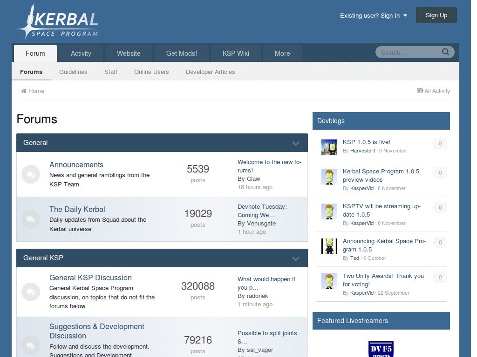The width and height of the screenshot is (477, 357).
Task: Collapse the General KSP category section
Action: (296, 258)
